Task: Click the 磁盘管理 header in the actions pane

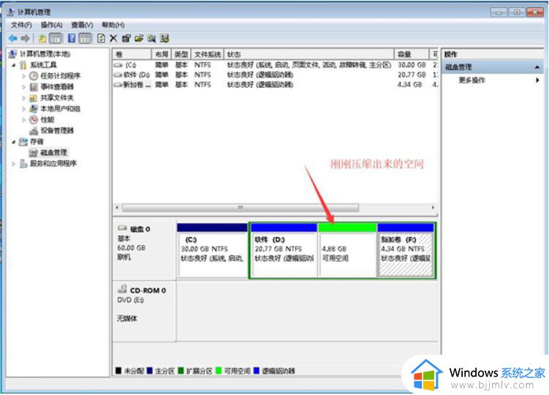Action: [x=493, y=67]
